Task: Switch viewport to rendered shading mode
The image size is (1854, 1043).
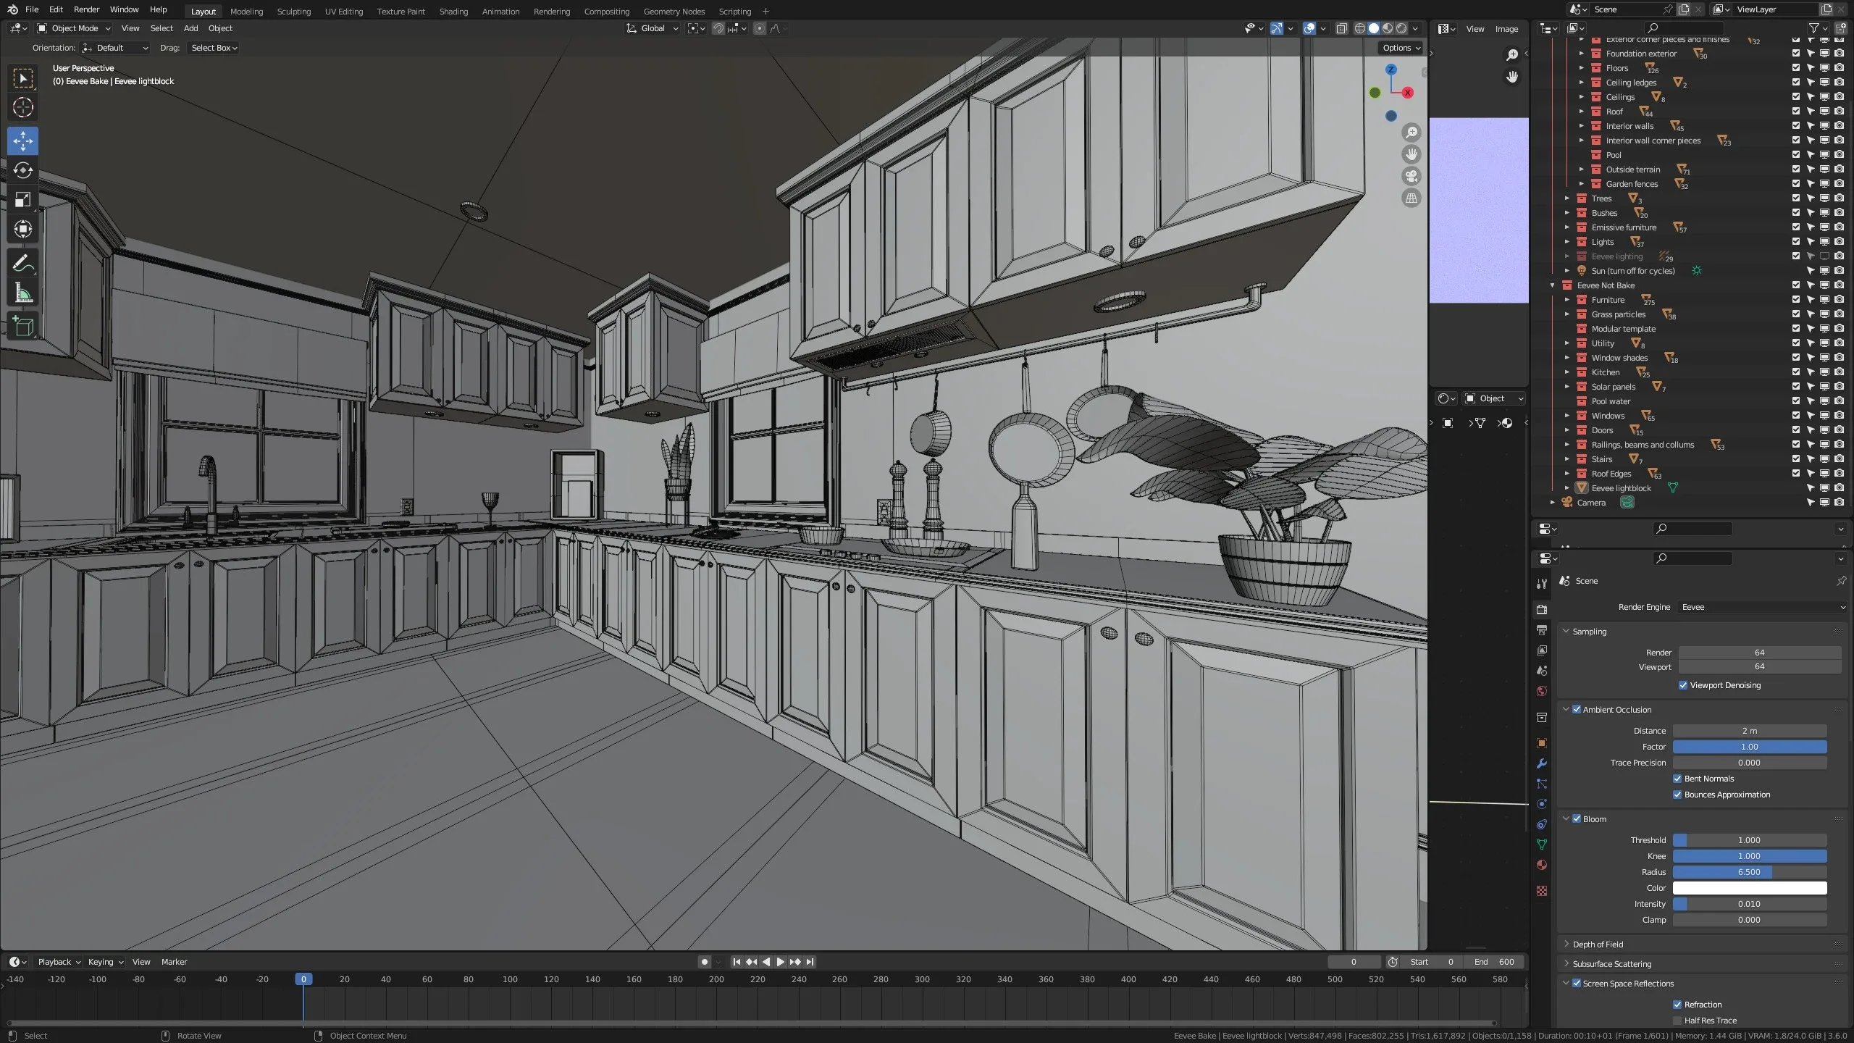Action: tap(1402, 28)
